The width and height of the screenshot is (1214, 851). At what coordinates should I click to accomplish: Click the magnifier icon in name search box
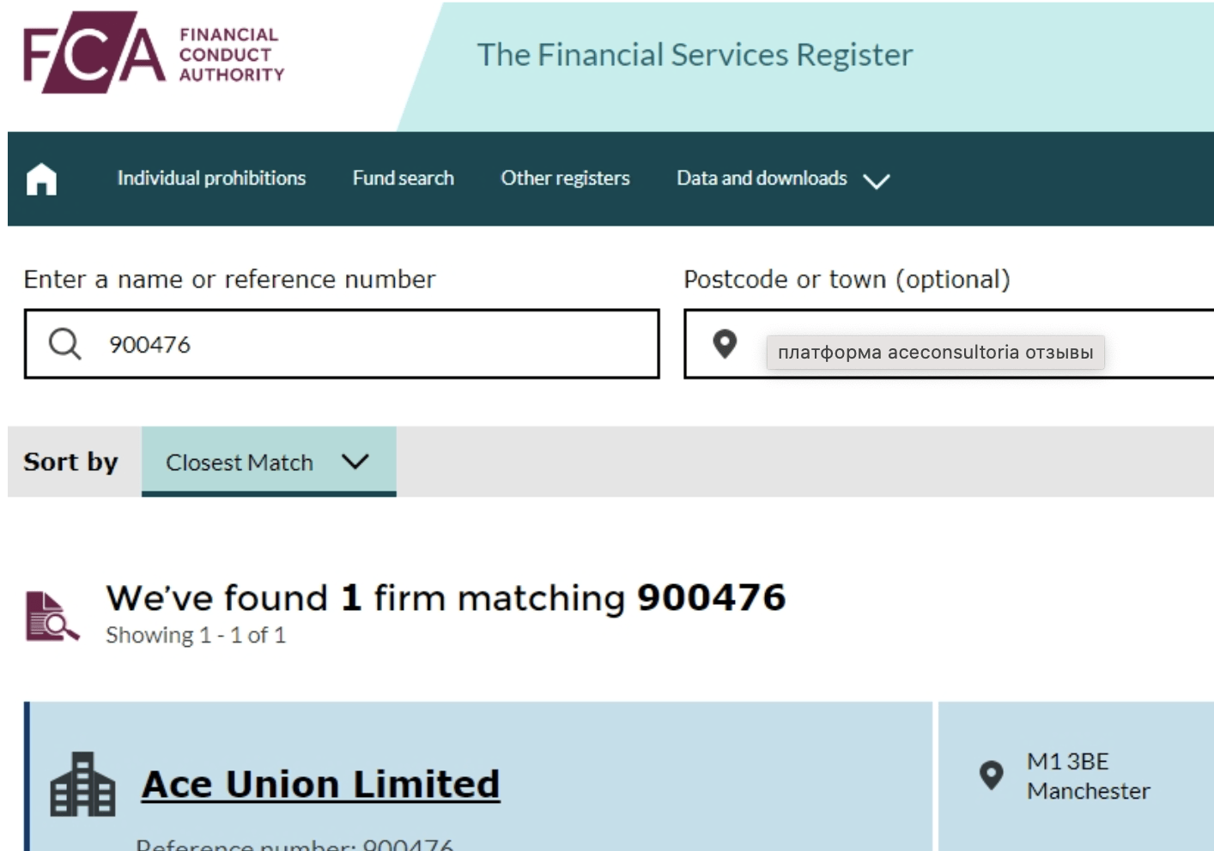(x=64, y=344)
